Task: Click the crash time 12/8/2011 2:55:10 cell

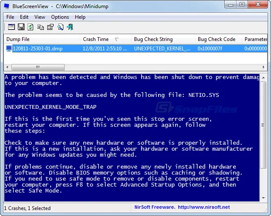Action: pos(105,49)
